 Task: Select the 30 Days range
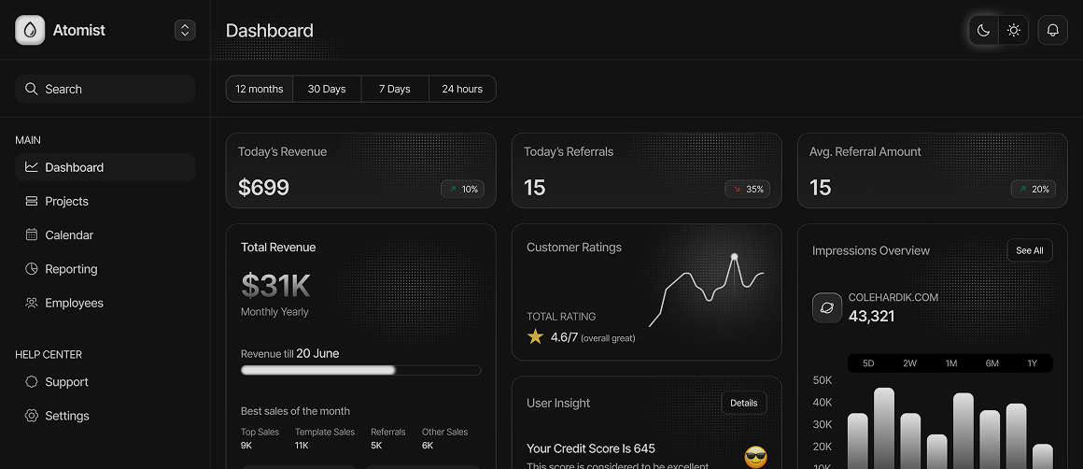tap(327, 89)
